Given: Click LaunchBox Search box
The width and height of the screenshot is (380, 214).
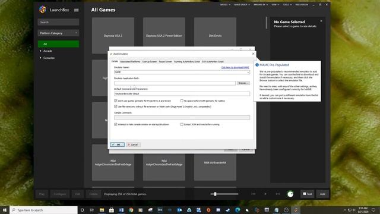Looking at the screenshot, I should pos(58,22).
